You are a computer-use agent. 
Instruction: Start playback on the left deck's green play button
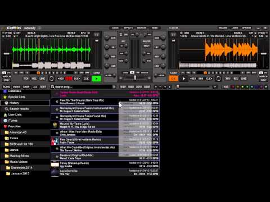tap(97, 79)
